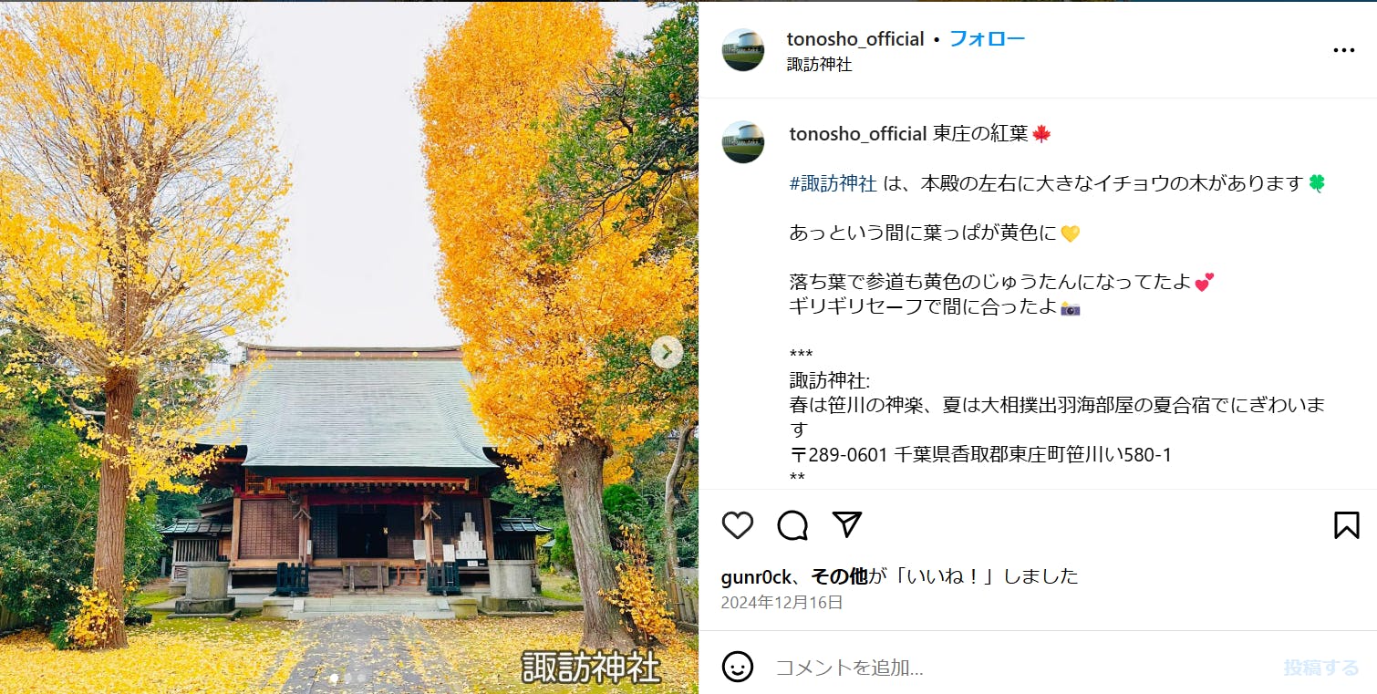The width and height of the screenshot is (1377, 694).
Task: Open the caption username tonosho_official
Action: tap(858, 134)
